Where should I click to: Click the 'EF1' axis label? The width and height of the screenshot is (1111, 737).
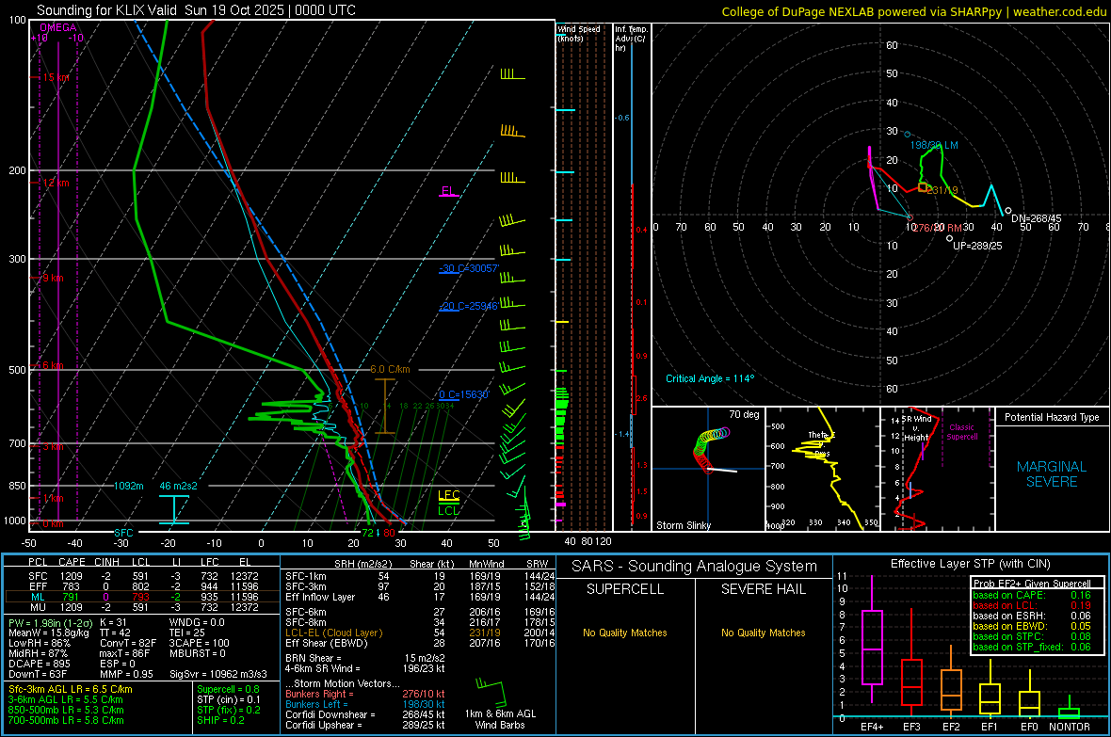click(990, 727)
